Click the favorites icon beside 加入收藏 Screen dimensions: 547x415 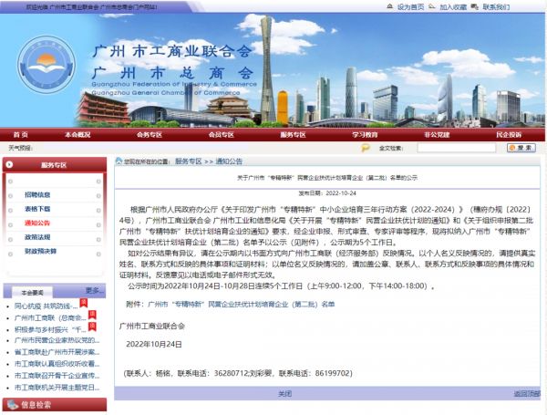431,6
